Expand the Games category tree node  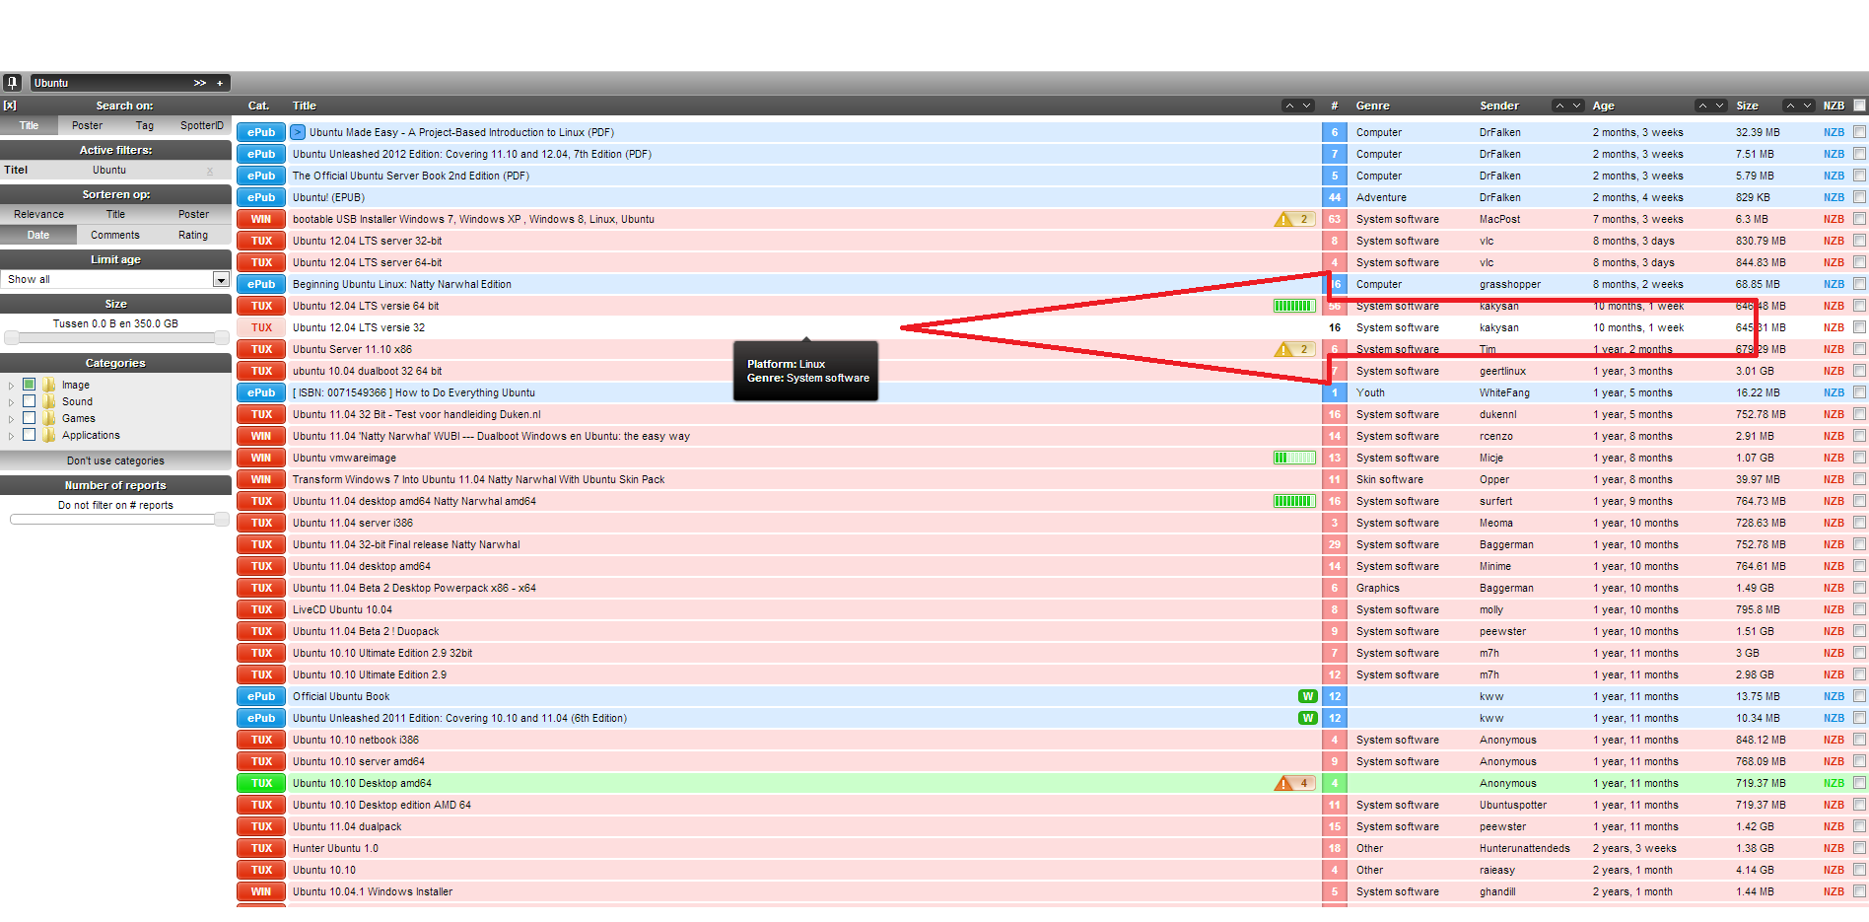[x=11, y=419]
